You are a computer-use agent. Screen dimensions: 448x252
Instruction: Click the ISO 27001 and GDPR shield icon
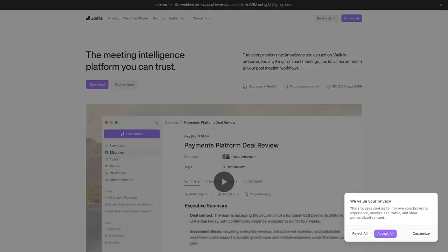pyautogui.click(x=328, y=86)
